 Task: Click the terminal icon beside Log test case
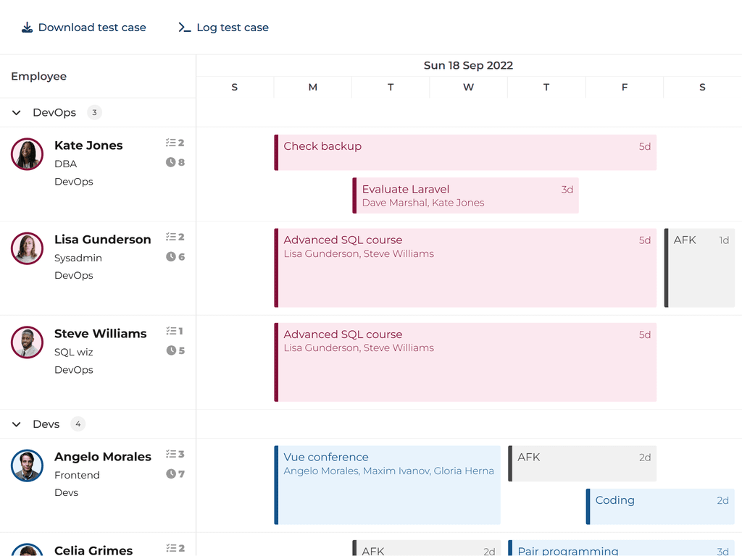pos(185,28)
